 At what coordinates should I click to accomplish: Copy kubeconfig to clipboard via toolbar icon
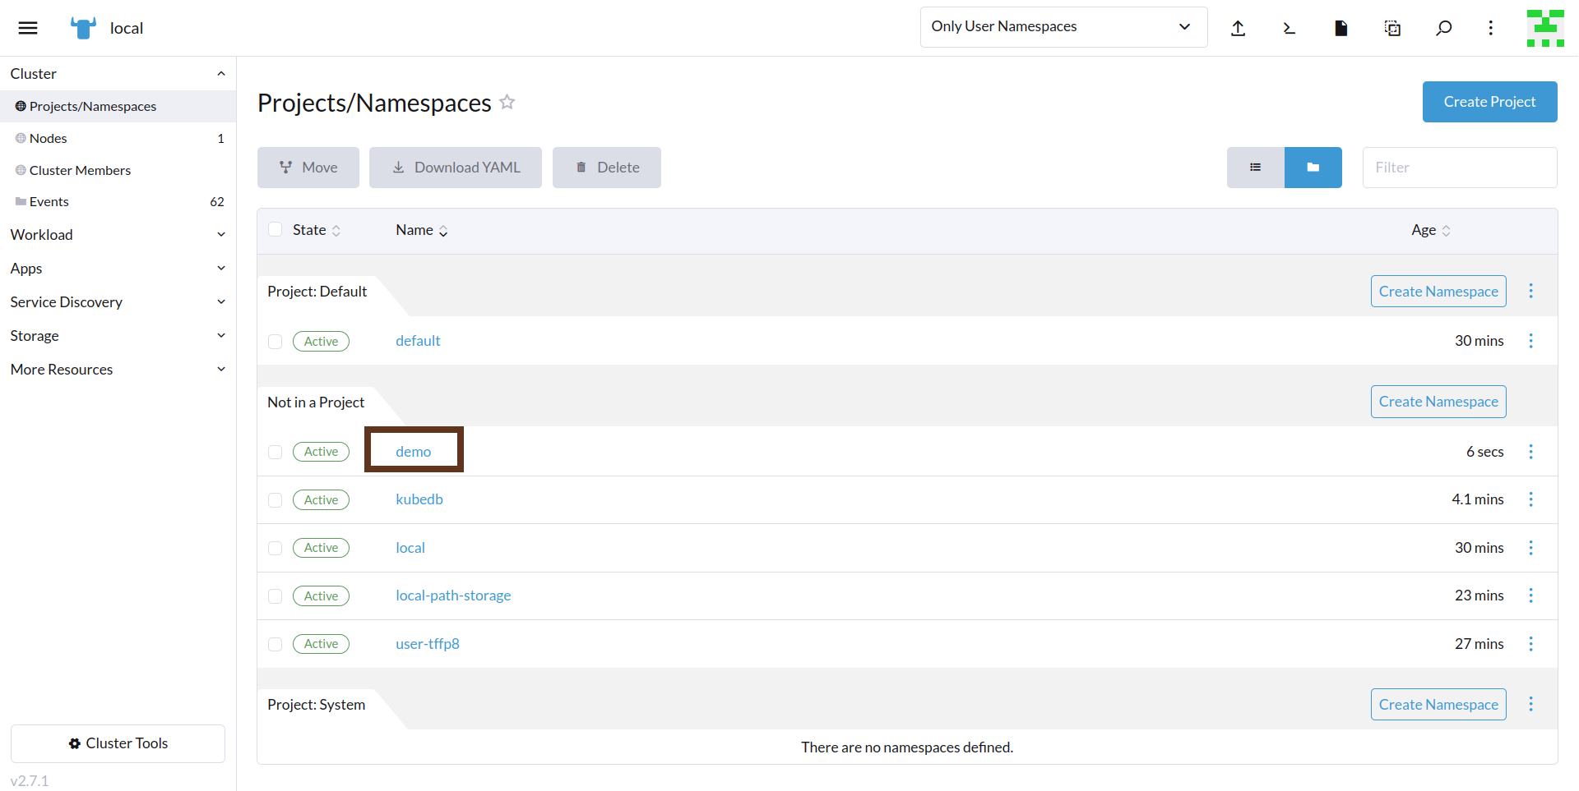coord(1392,28)
